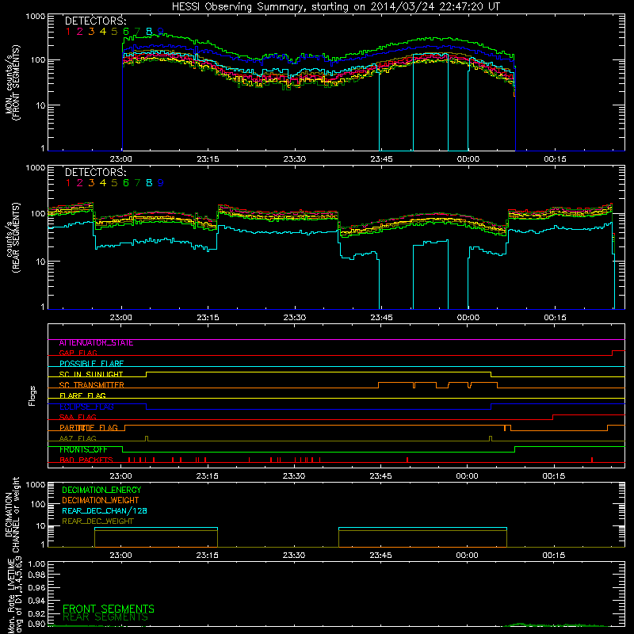
Task: Click the ATTENUATOR_STATE flag label
Action: point(96,343)
